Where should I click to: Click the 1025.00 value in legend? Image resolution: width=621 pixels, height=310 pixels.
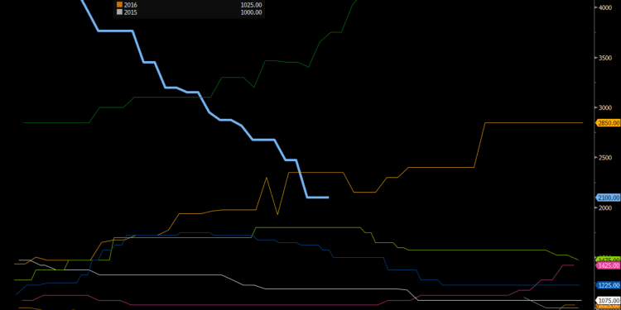point(251,5)
